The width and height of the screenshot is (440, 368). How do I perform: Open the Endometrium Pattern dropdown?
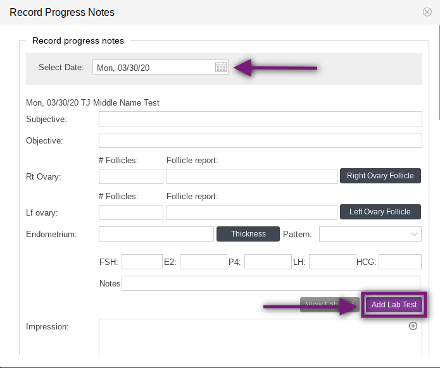click(x=370, y=234)
